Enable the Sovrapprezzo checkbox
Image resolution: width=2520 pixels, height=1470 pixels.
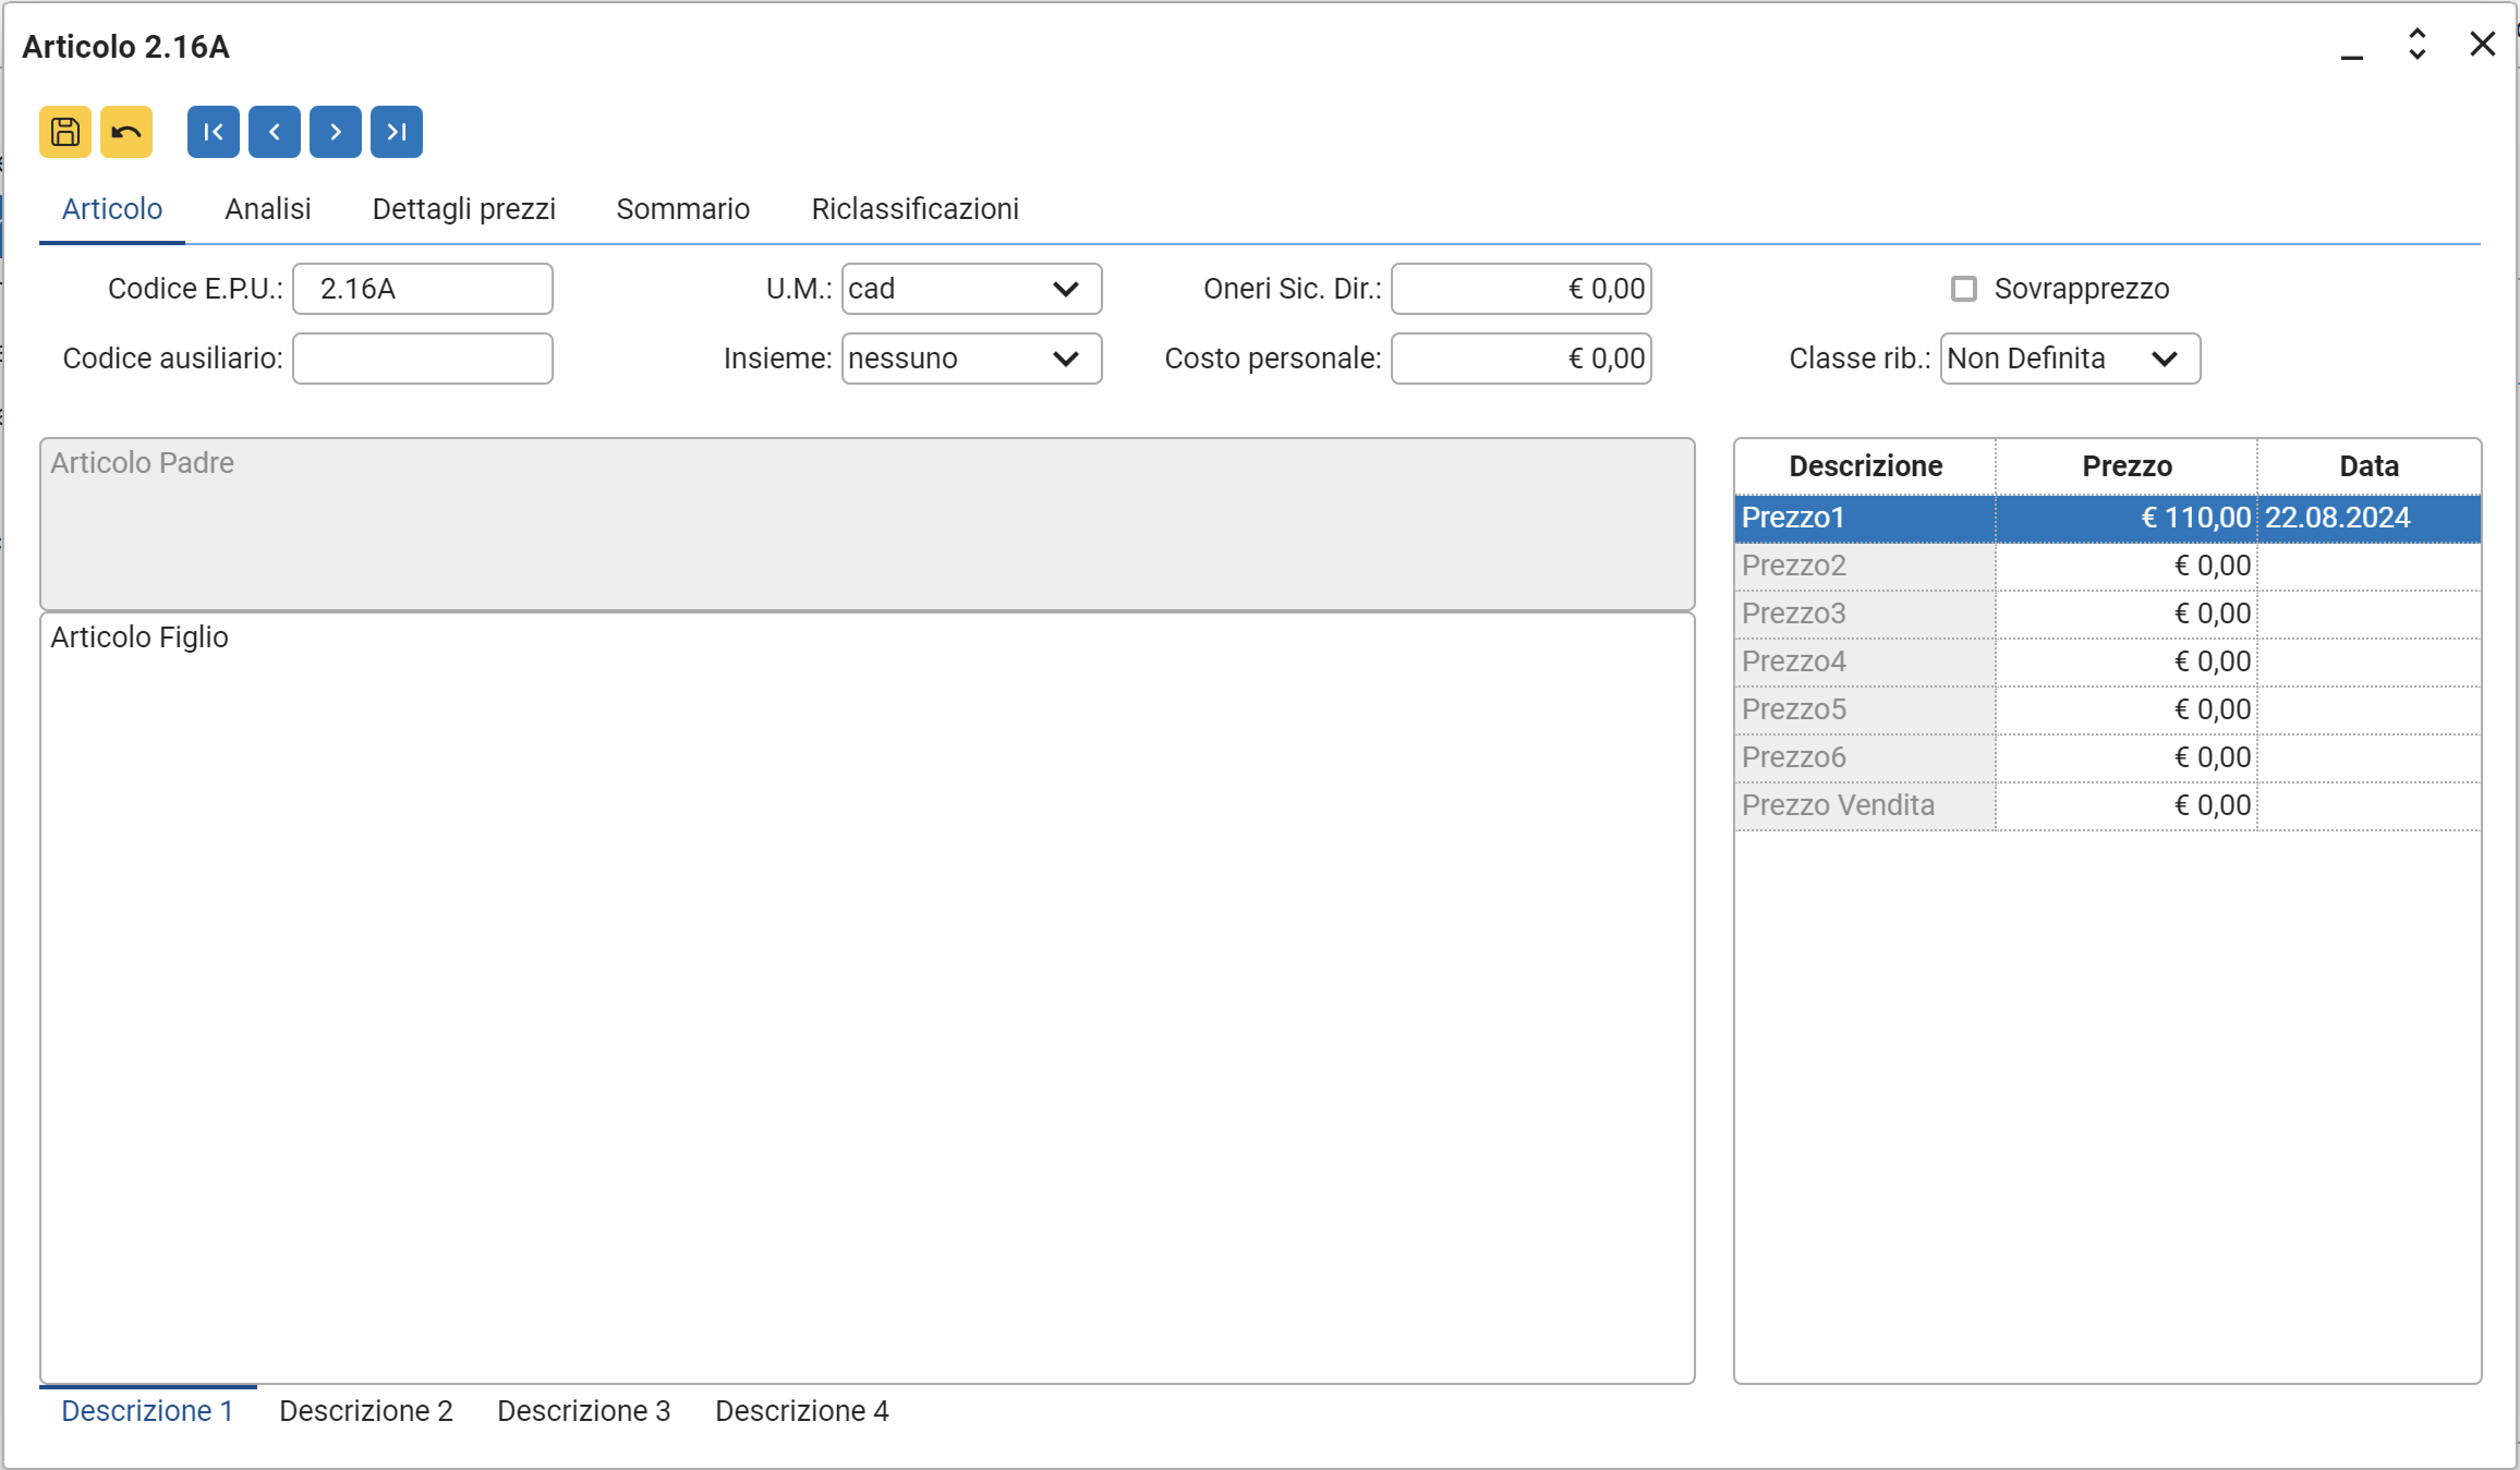(x=1963, y=289)
